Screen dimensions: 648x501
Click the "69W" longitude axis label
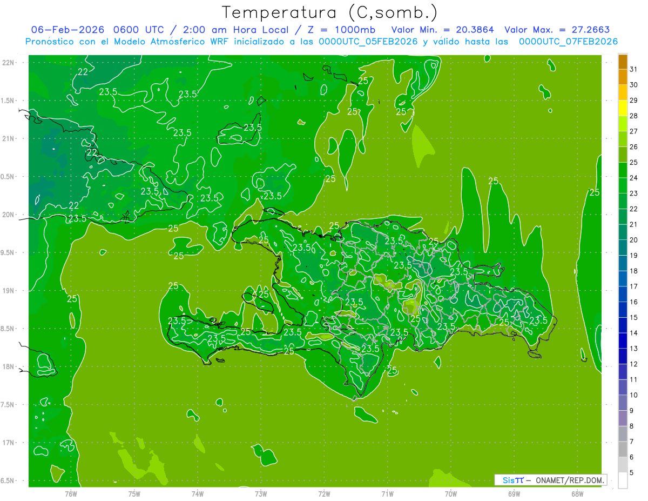[514, 493]
